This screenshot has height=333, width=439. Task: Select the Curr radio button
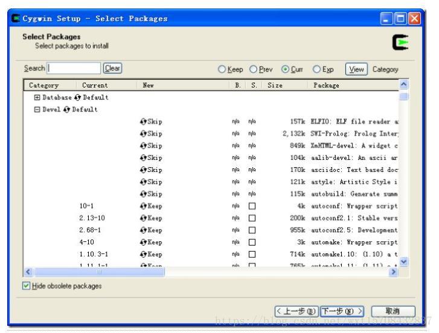pos(285,69)
